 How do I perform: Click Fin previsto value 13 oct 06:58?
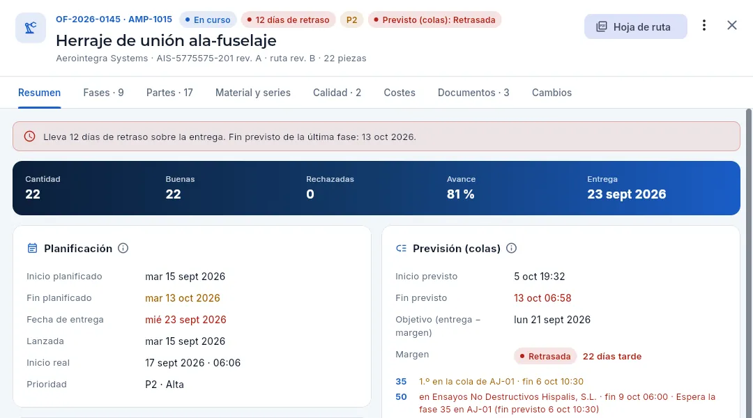542,298
